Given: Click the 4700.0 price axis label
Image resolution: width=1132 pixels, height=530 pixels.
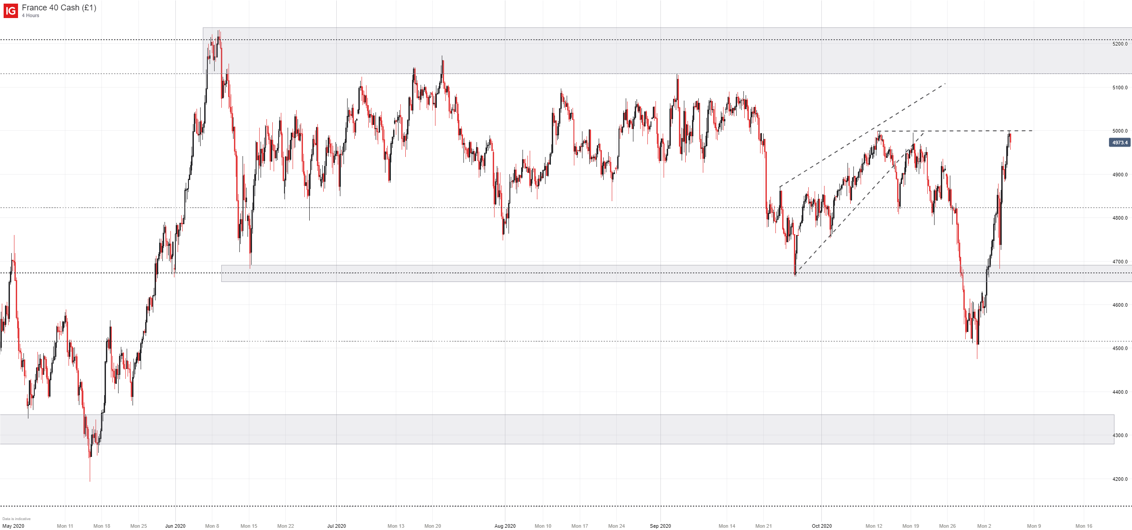Looking at the screenshot, I should coord(1120,262).
